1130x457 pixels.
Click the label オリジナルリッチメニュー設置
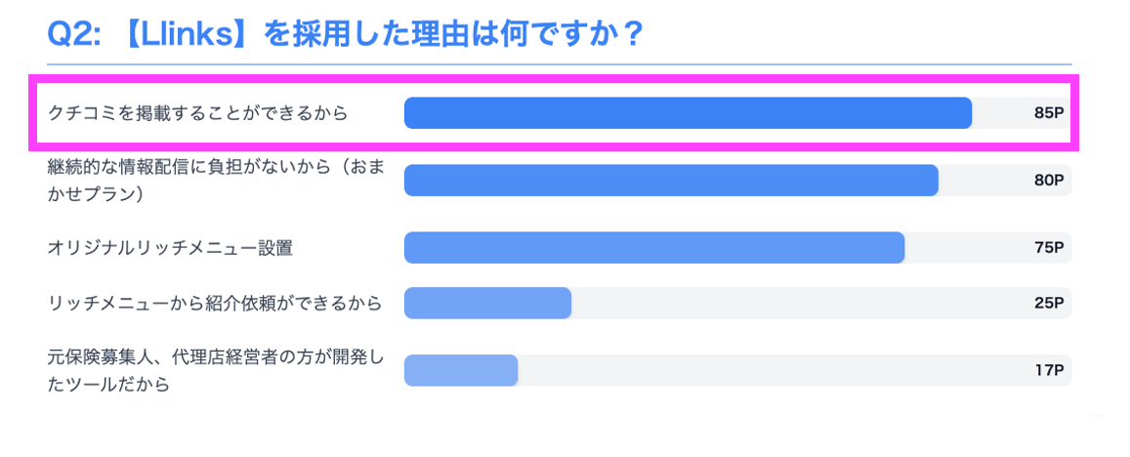170,248
